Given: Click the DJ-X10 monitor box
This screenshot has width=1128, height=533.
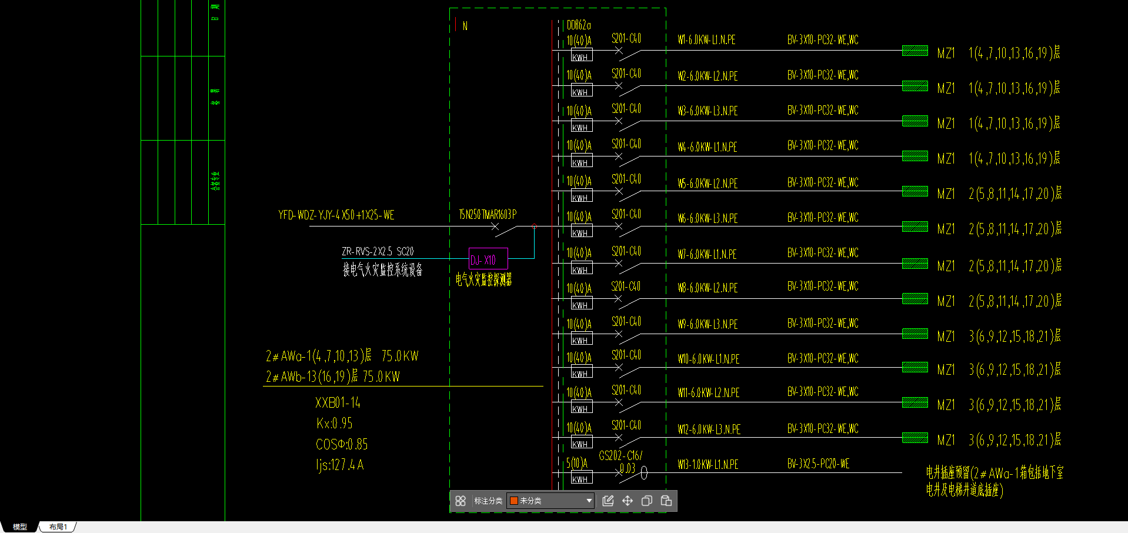Looking at the screenshot, I should point(488,259).
